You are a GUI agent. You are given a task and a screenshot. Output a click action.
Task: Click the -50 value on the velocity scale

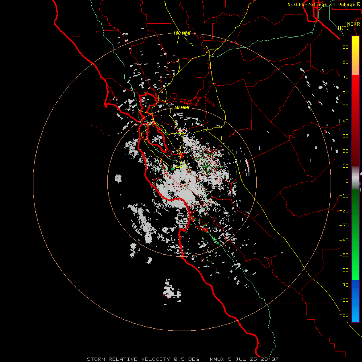coord(344,255)
